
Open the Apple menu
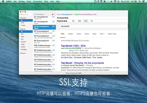(x=3, y=1)
